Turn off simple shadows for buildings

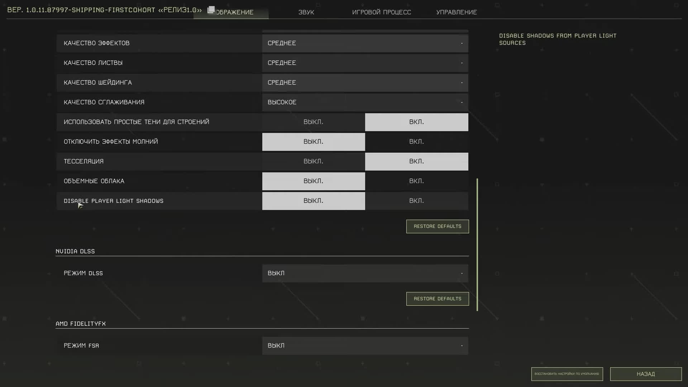313,122
